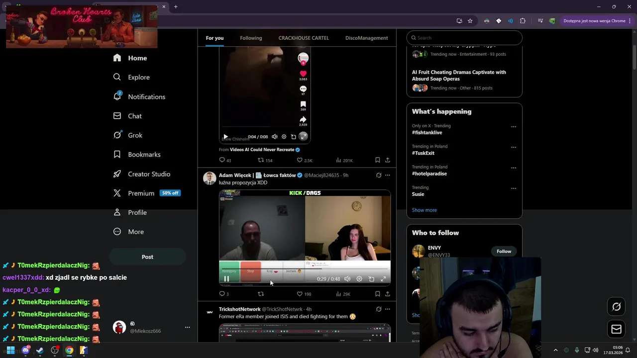Open Profile page
This screenshot has height=358, width=637.
tap(130, 212)
